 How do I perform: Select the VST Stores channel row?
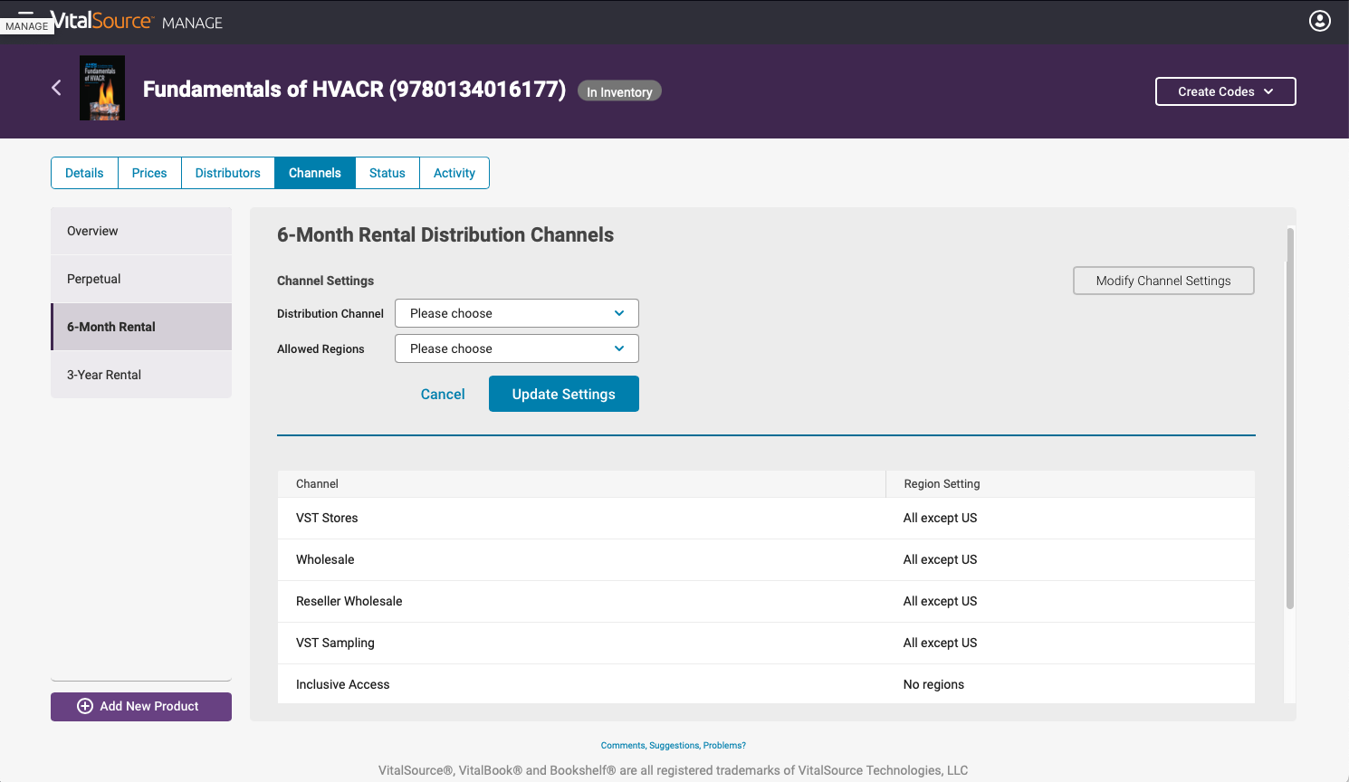click(766, 519)
